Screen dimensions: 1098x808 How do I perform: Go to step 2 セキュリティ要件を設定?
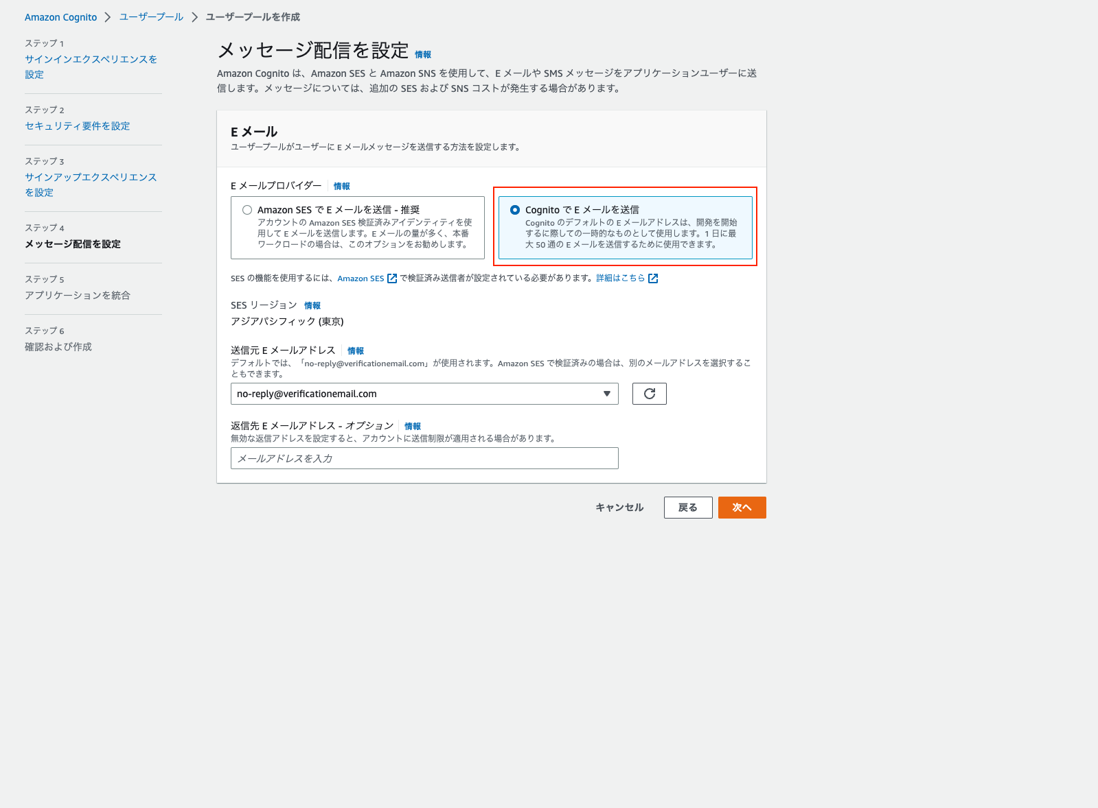[x=78, y=126]
